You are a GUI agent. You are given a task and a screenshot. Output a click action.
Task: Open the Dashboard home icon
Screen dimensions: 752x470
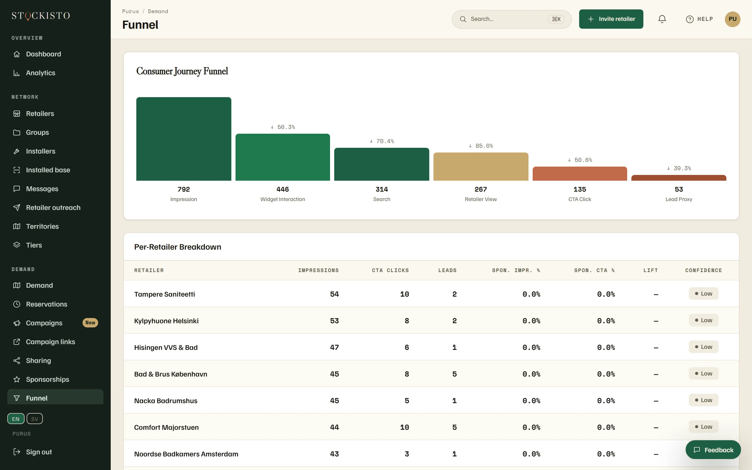pyautogui.click(x=17, y=54)
